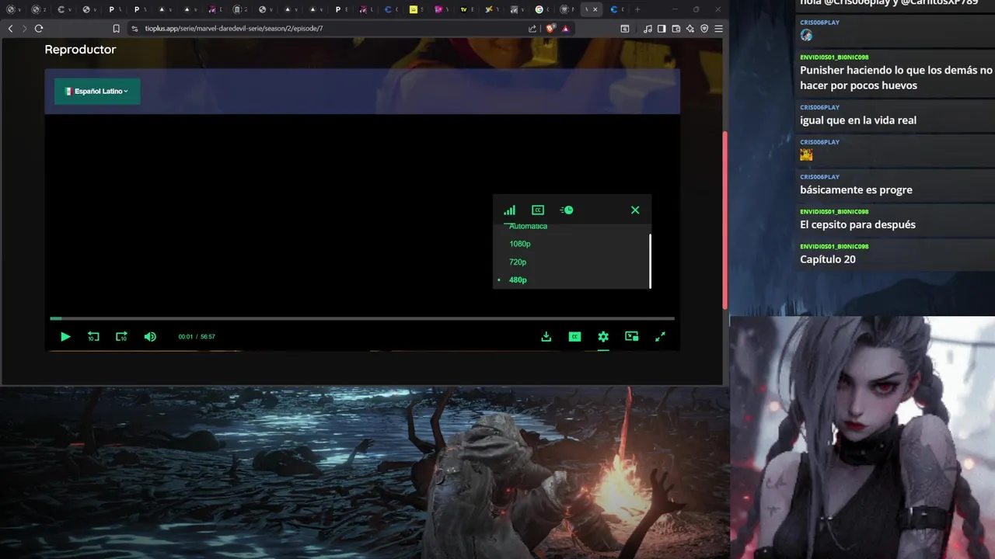Image resolution: width=995 pixels, height=559 pixels.
Task: Select 720p quality
Action: click(x=518, y=262)
